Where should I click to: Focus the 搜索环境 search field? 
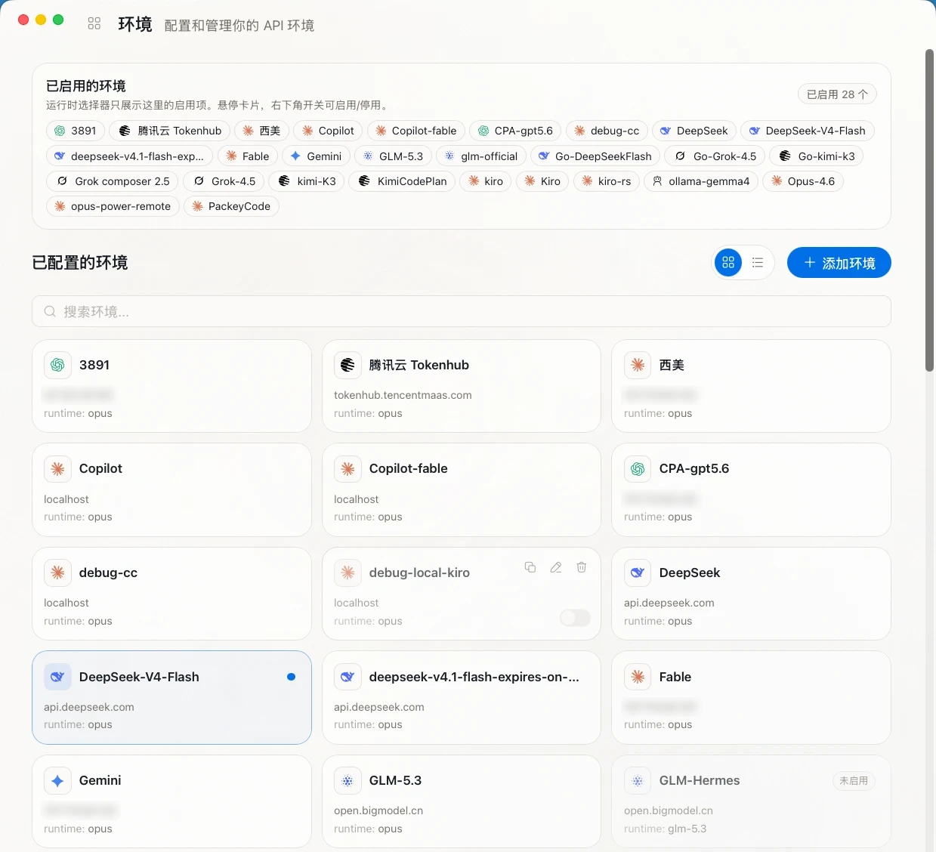pos(462,311)
